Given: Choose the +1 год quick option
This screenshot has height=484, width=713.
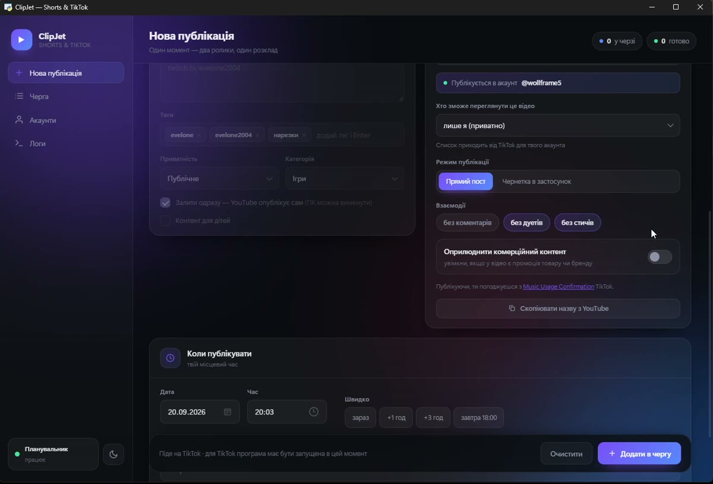Looking at the screenshot, I should pyautogui.click(x=396, y=418).
